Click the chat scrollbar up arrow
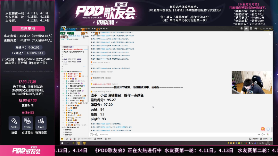The width and height of the screenshot is (278, 156). pyautogui.click(x=270, y=33)
